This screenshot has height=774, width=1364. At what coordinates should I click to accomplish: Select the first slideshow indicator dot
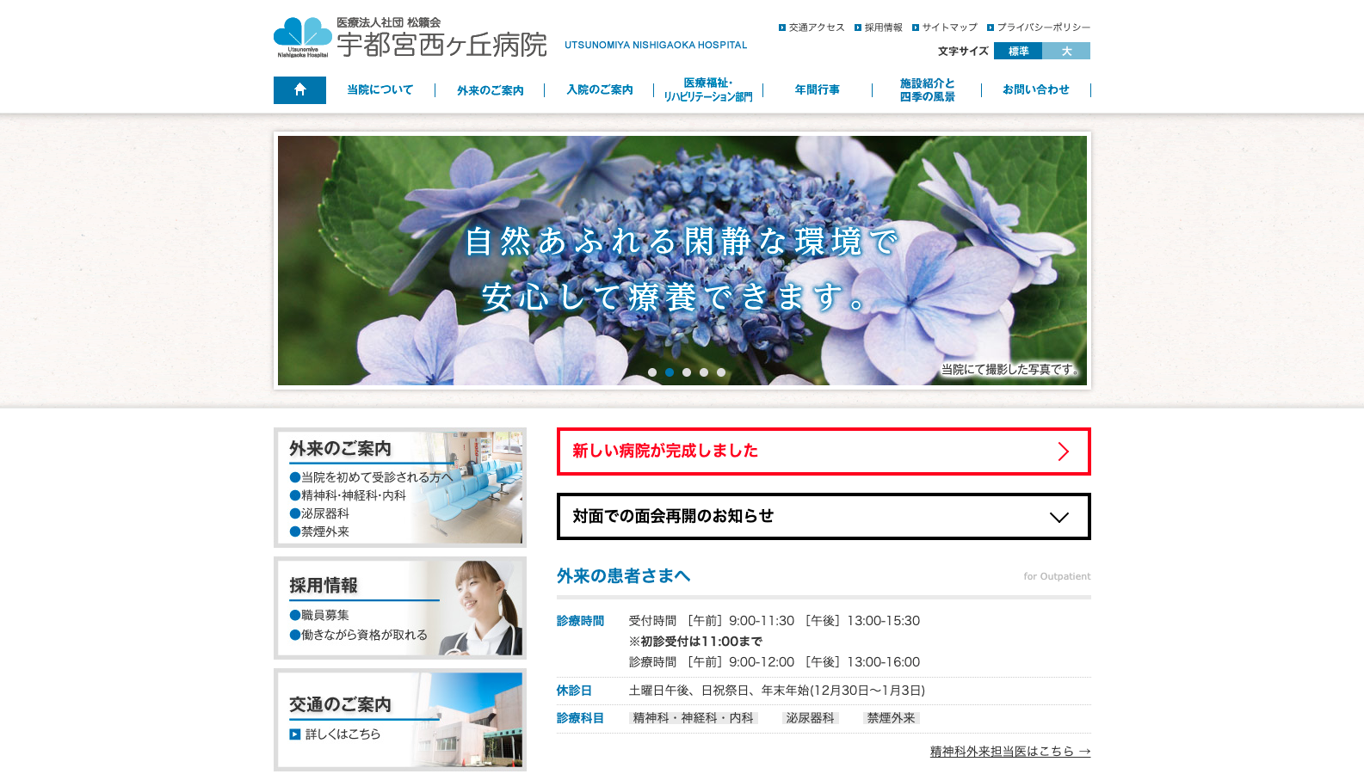click(x=652, y=372)
